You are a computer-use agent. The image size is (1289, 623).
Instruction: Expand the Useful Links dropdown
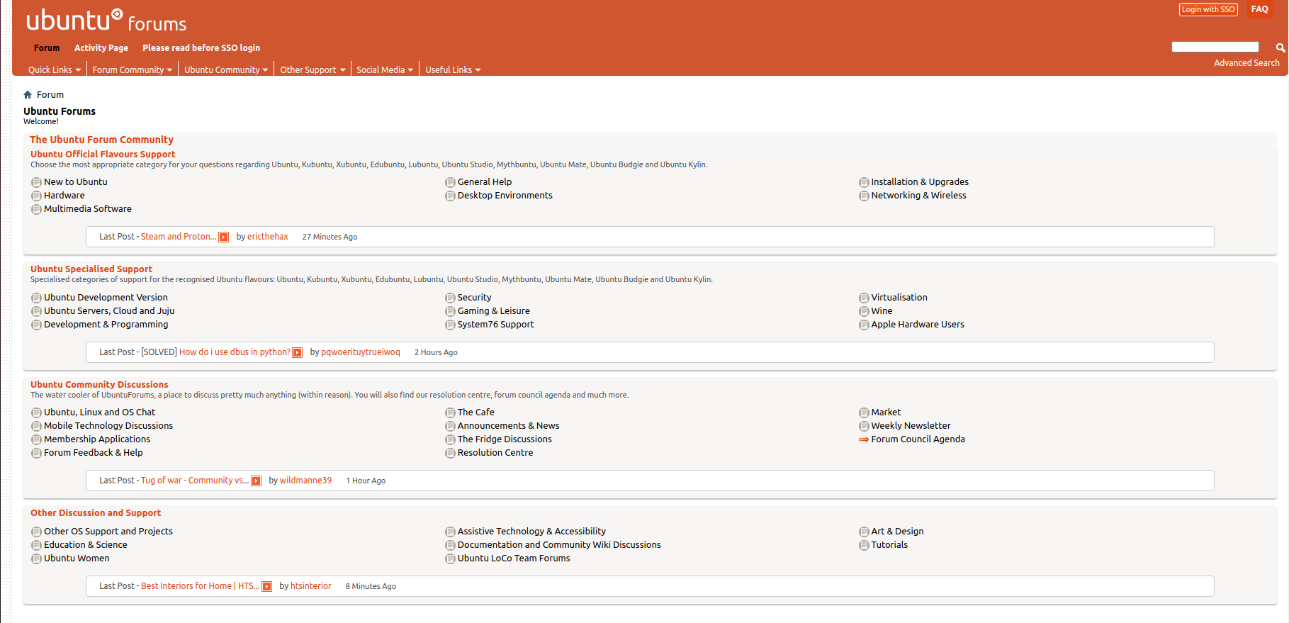(453, 70)
